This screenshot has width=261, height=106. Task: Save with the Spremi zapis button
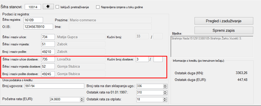click(x=223, y=30)
